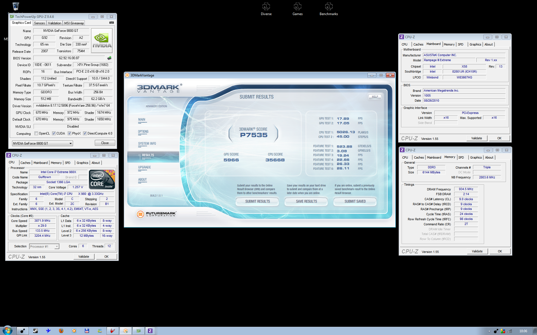537x335 pixels.
Task: Click the DRAM Frequency 934.5 MHz value
Action: point(466,189)
